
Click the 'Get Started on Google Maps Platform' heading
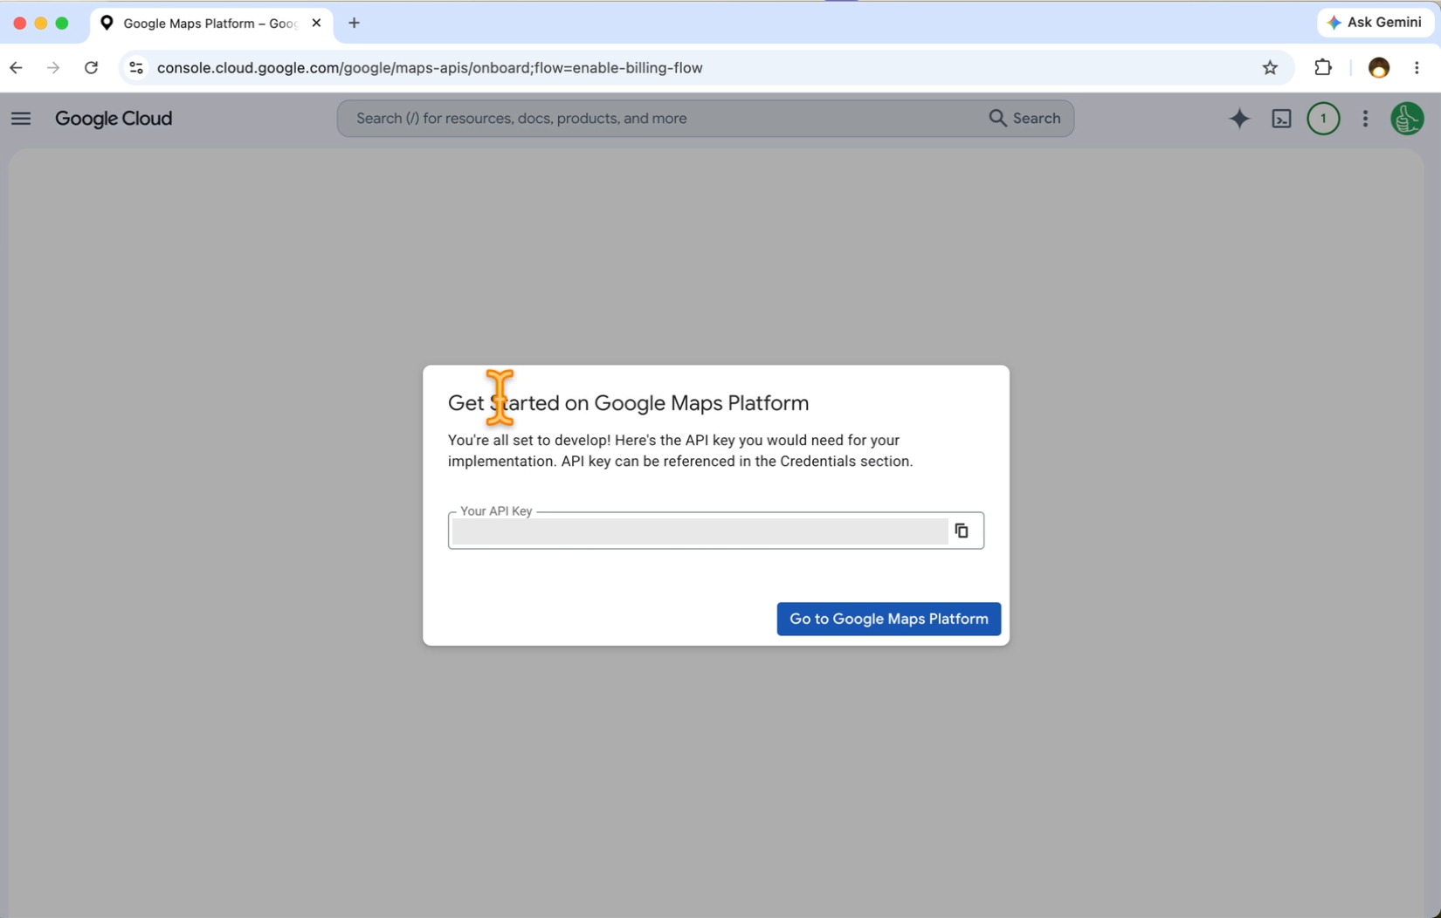point(628,403)
